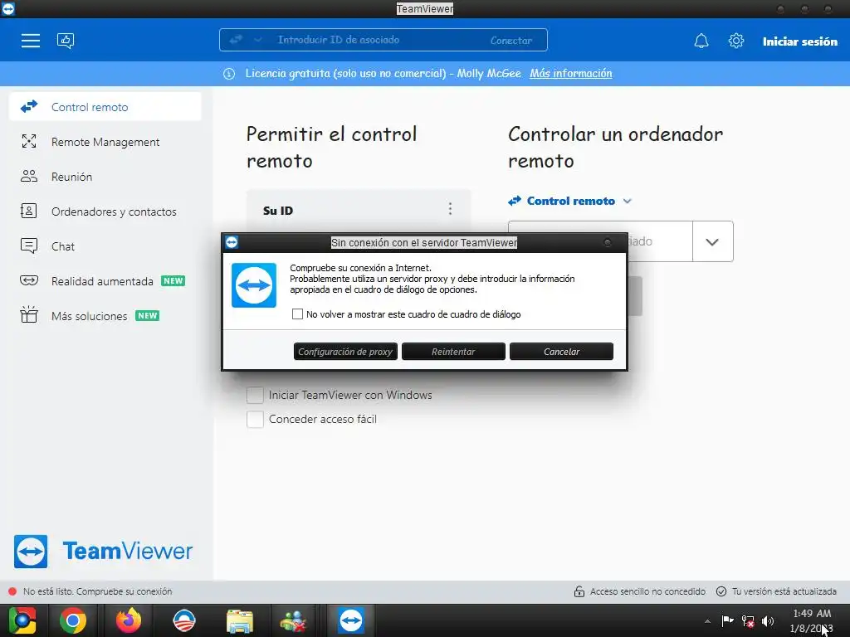Open the notifications bell

[x=701, y=41]
